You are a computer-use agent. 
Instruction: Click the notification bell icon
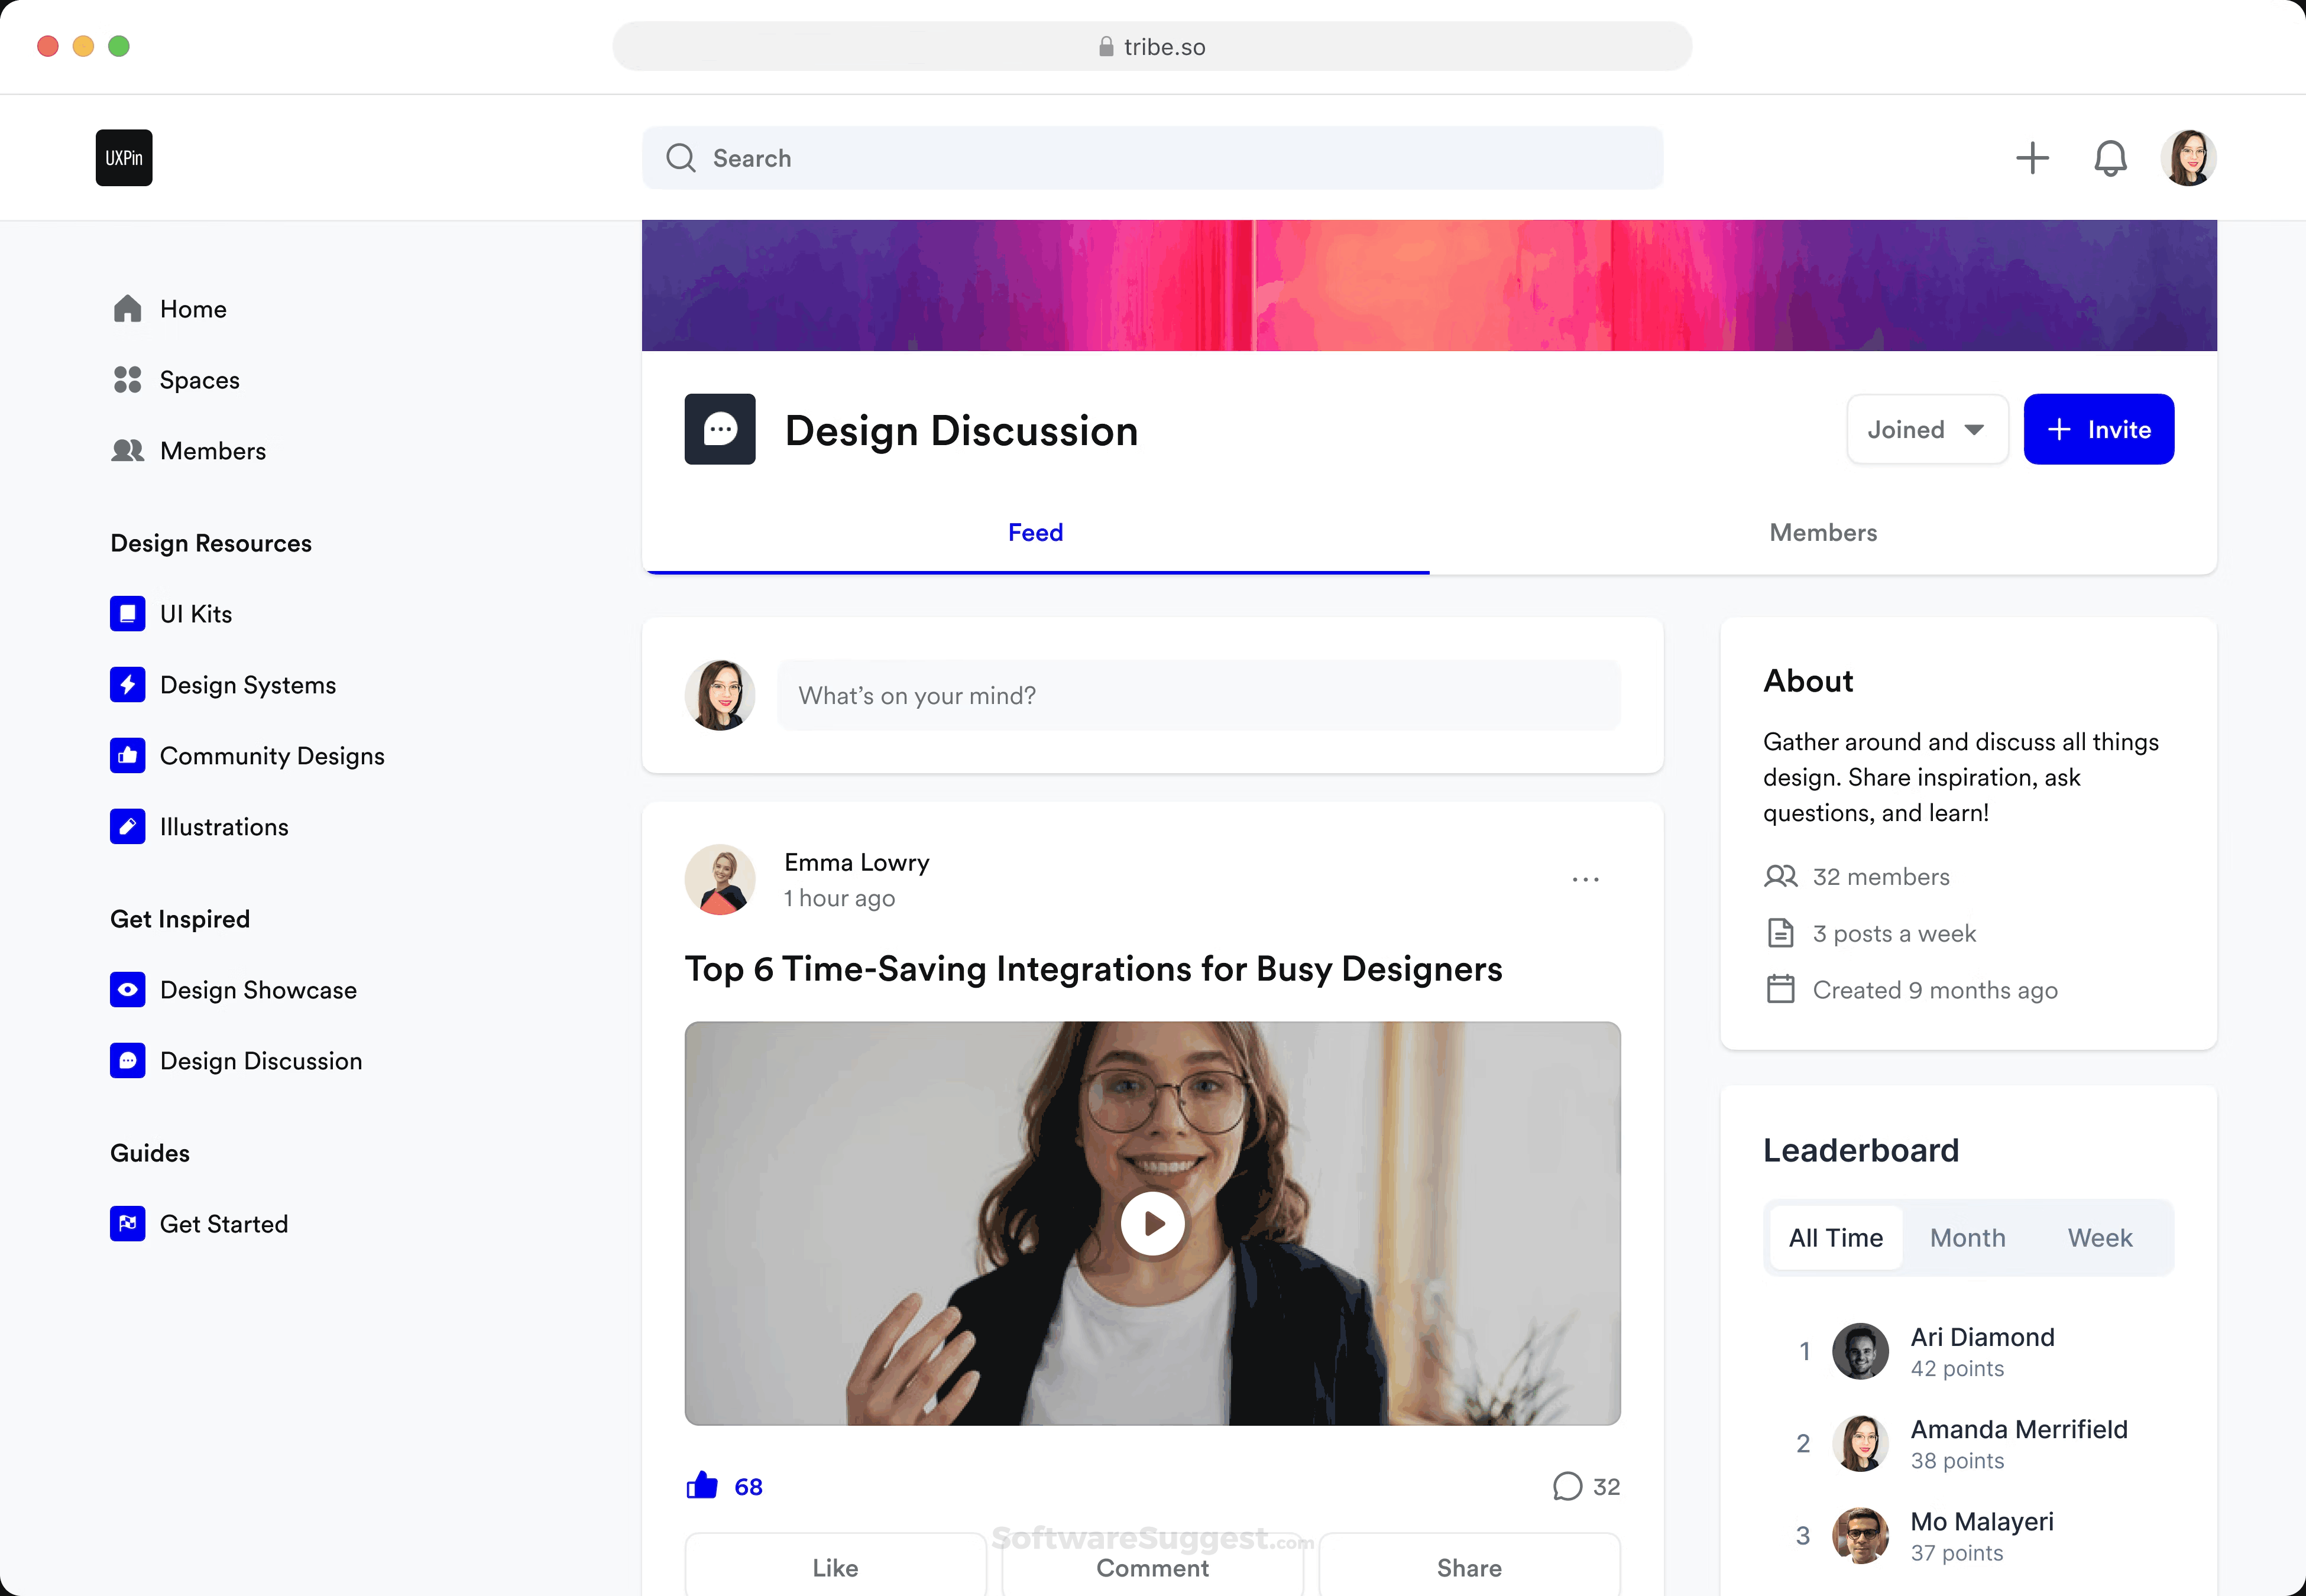tap(2110, 158)
